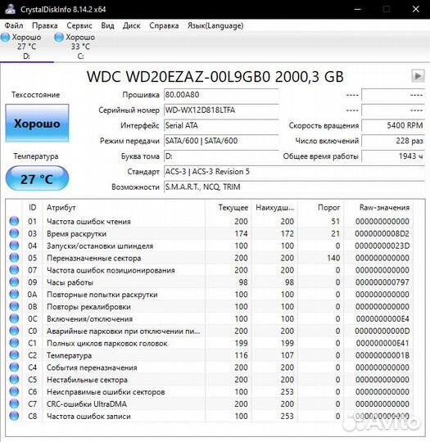Click the transfer mode field SATA/600 | SATA/600
Viewport: 430px width, 442px height.
[221, 141]
